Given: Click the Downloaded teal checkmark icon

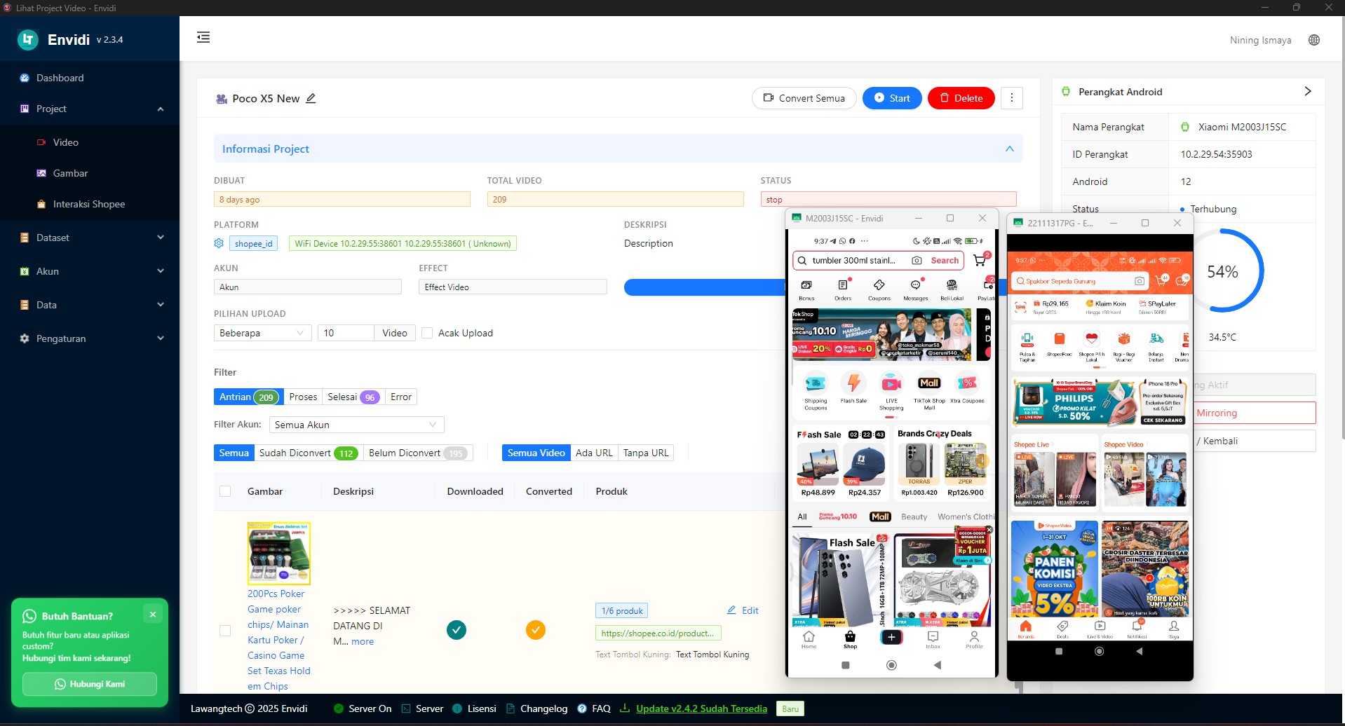Looking at the screenshot, I should click(457, 630).
